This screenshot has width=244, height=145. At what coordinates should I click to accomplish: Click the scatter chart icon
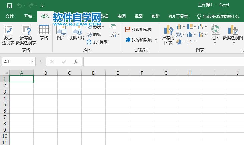point(190,42)
